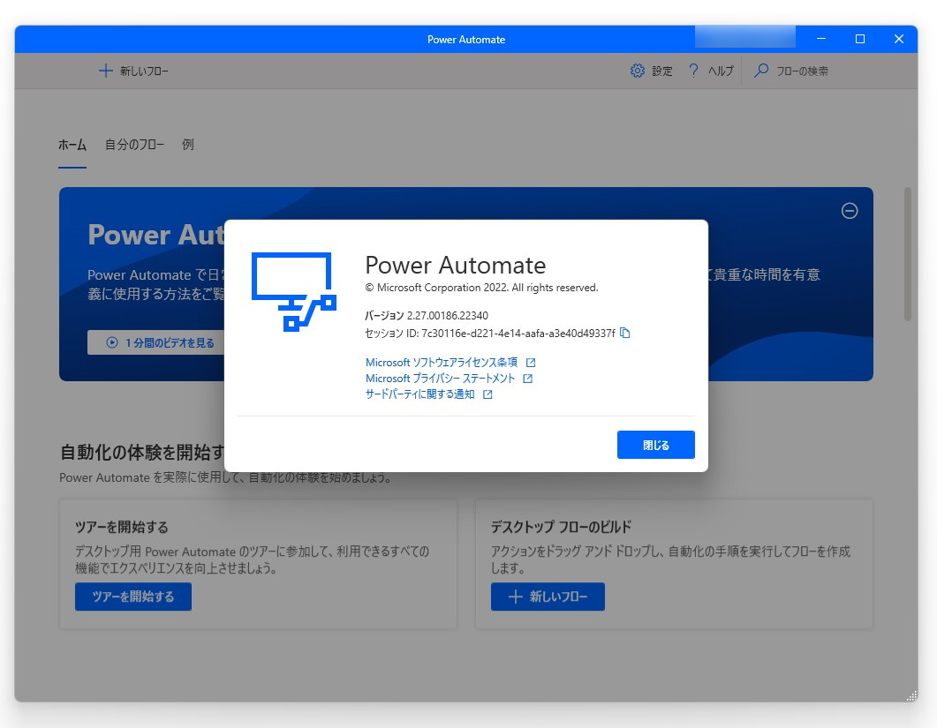Switch to the 例 tab
The height and width of the screenshot is (728, 937).
[186, 144]
